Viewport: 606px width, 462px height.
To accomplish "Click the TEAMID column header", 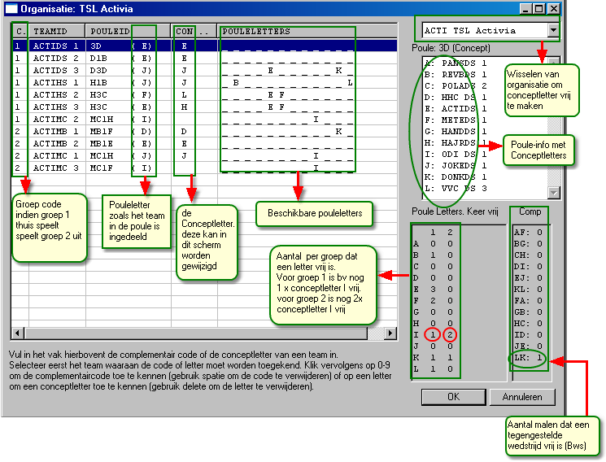I will click(x=57, y=32).
